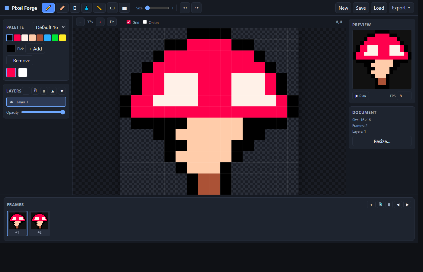Image resolution: width=423 pixels, height=272 pixels.
Task: Pick the peach palette swatch
Action: point(32,38)
